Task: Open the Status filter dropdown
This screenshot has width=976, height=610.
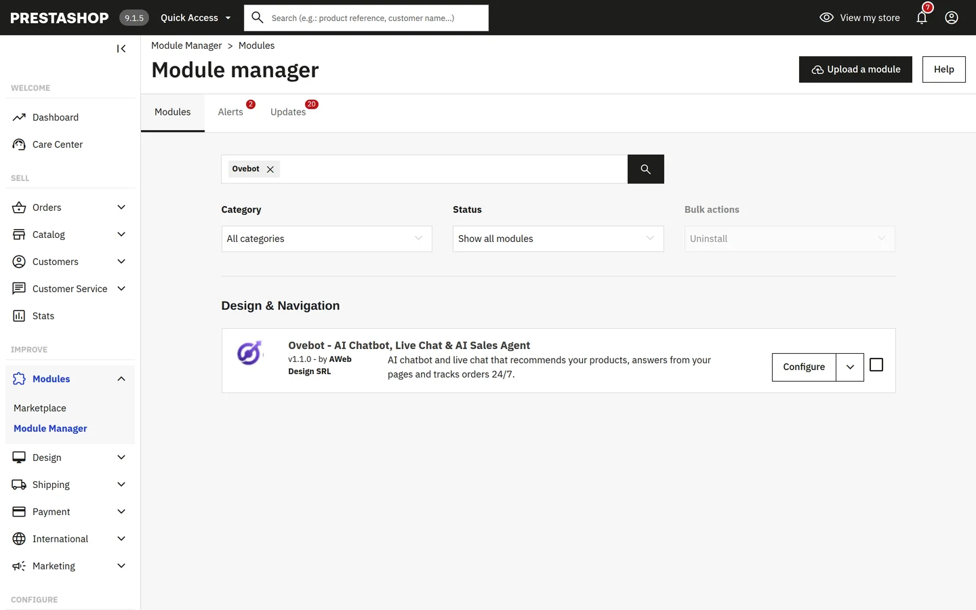Action: 558,239
